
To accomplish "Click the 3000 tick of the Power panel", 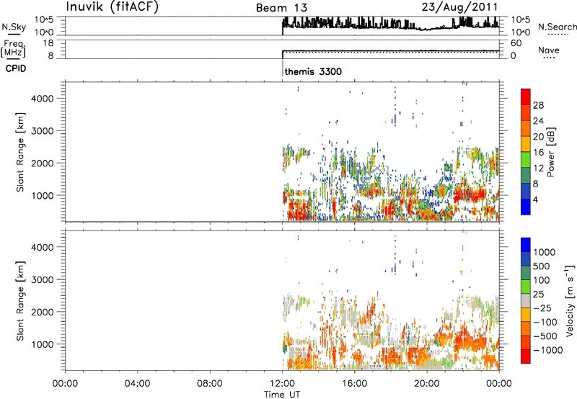I will [x=43, y=131].
